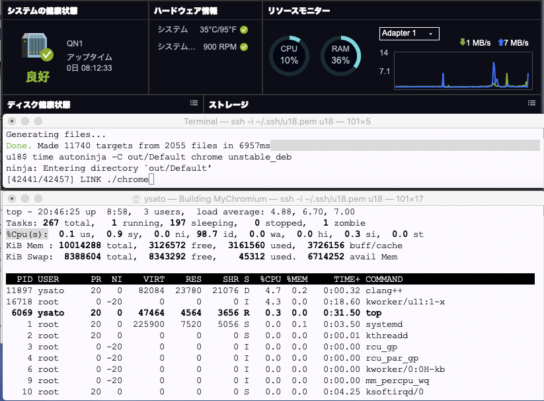Open the storage panel list icon
The height and width of the screenshot is (401, 544).
[x=531, y=103]
